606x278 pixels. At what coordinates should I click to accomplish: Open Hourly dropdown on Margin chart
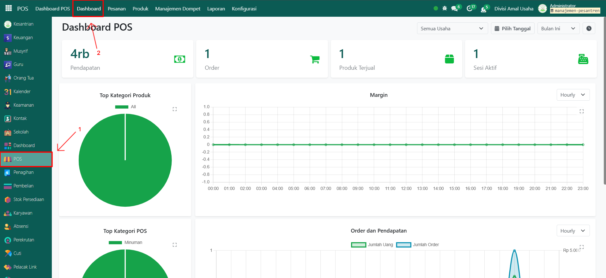point(573,95)
